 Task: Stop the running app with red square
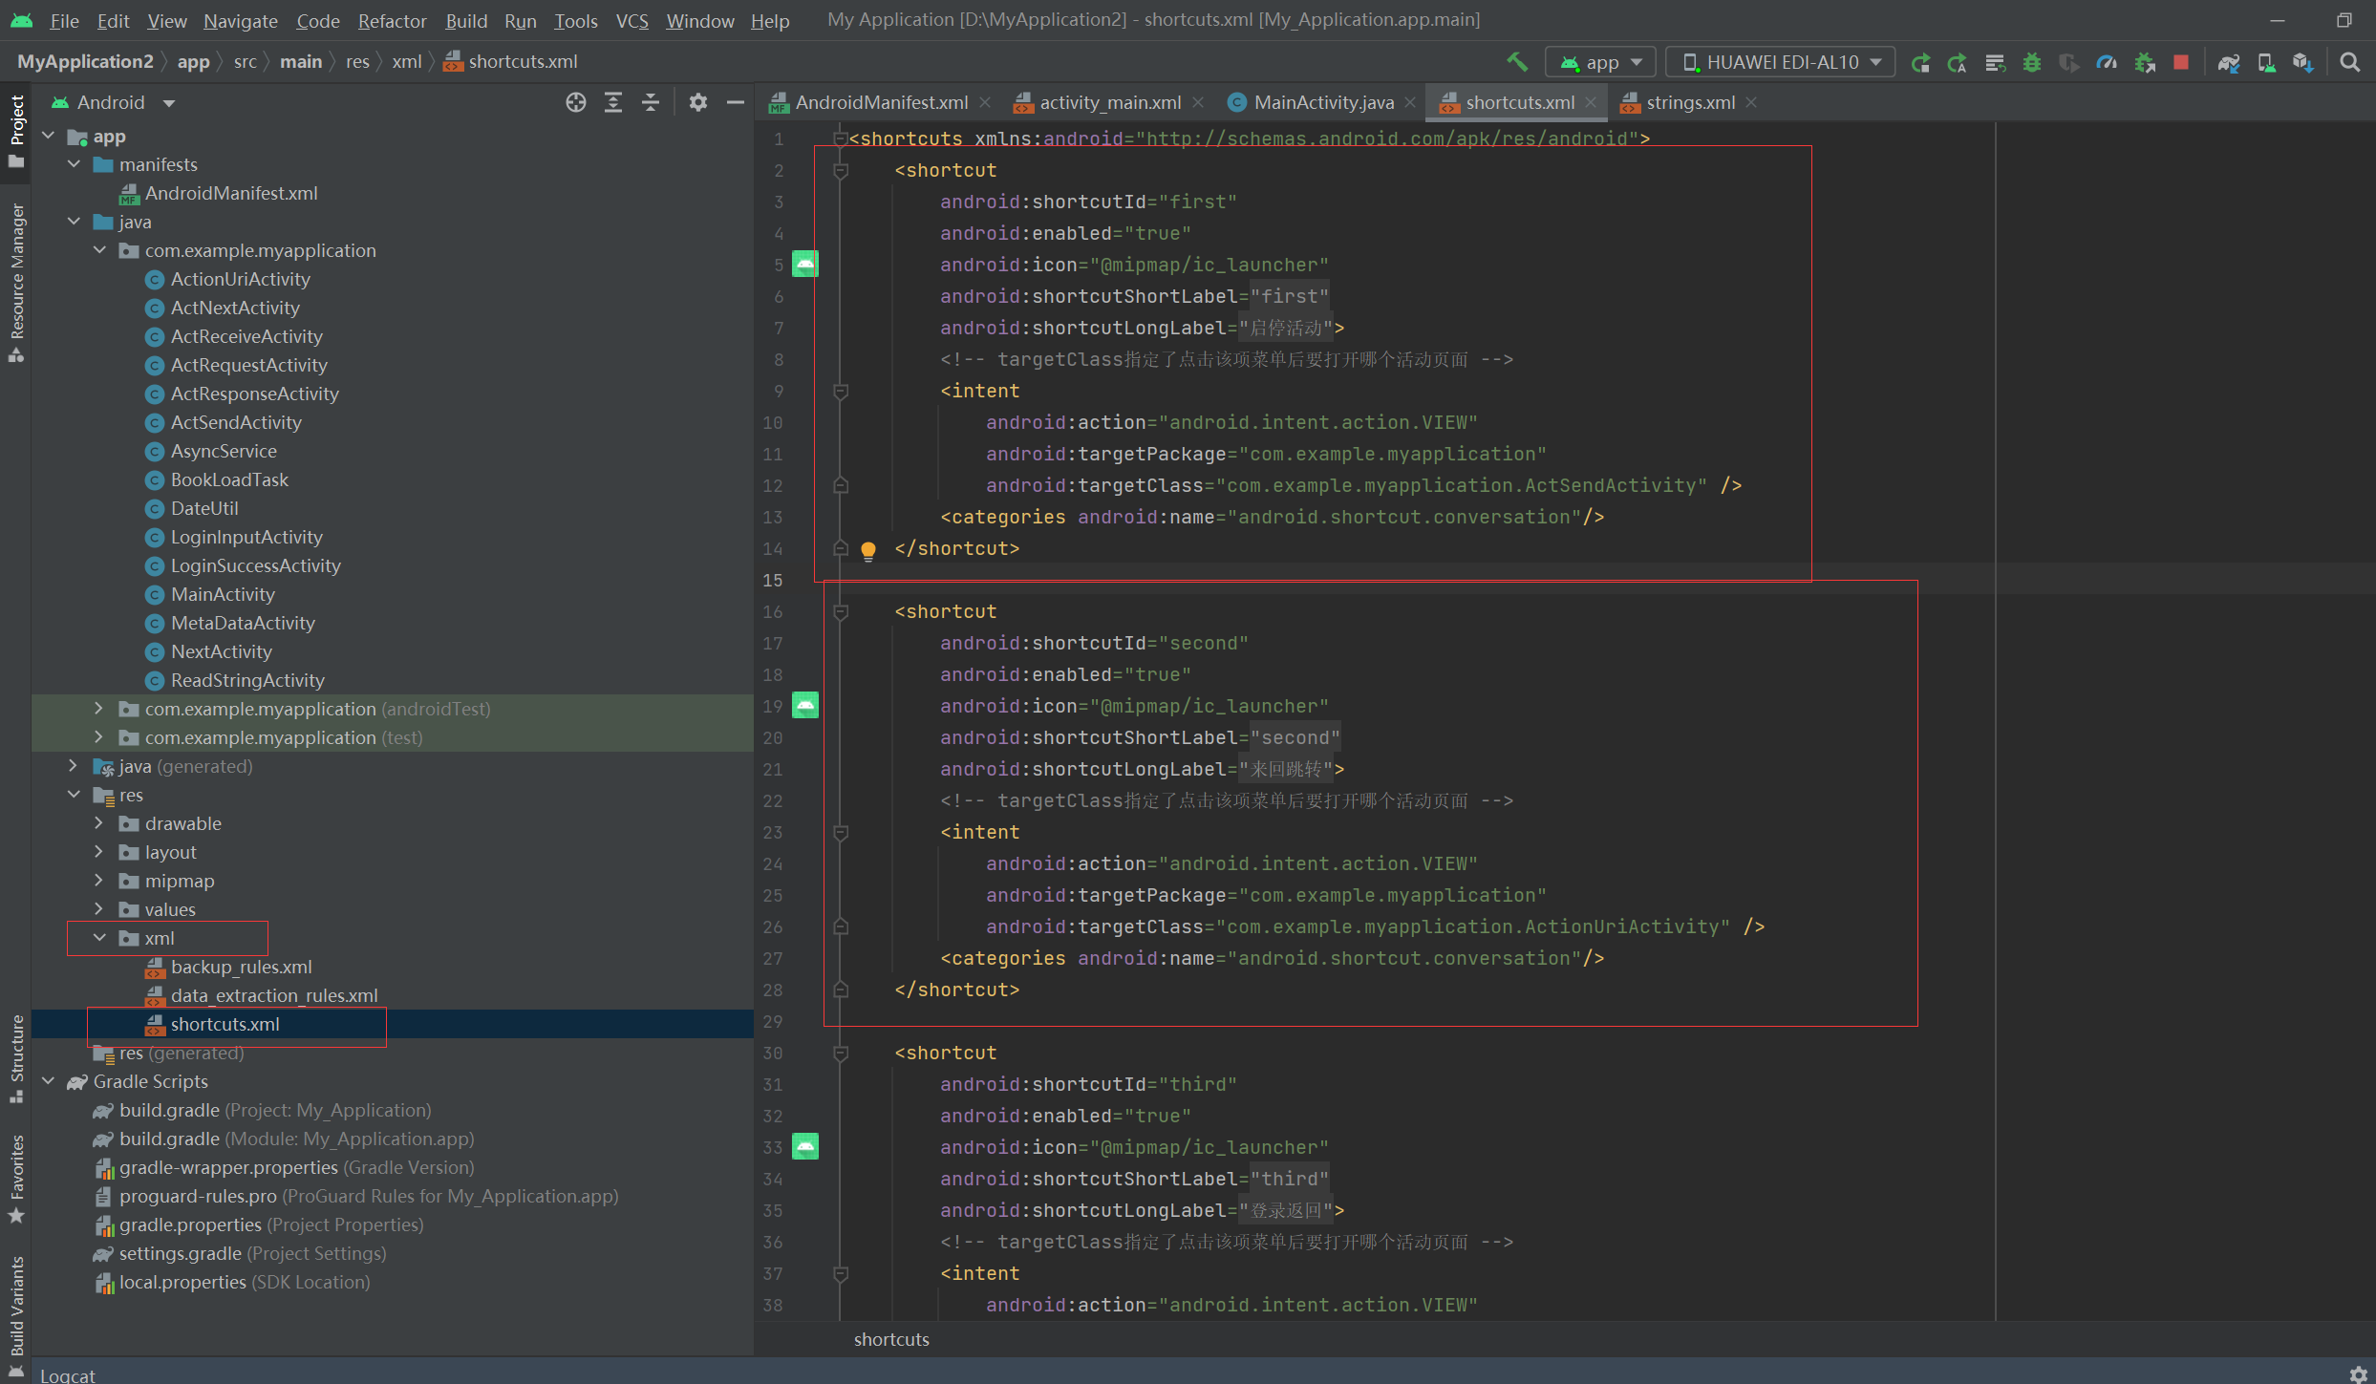pyautogui.click(x=2181, y=62)
